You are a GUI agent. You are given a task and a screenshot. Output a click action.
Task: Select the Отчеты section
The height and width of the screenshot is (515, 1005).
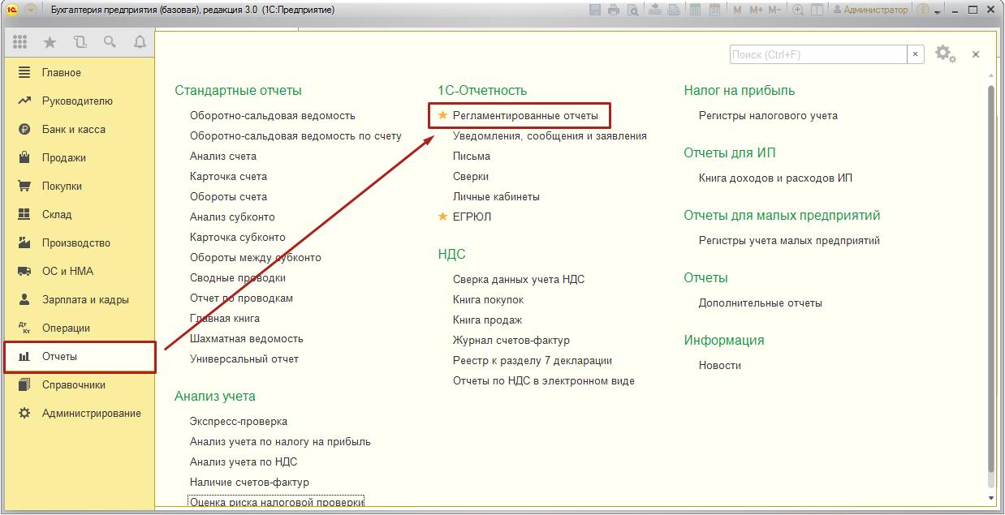[80, 357]
